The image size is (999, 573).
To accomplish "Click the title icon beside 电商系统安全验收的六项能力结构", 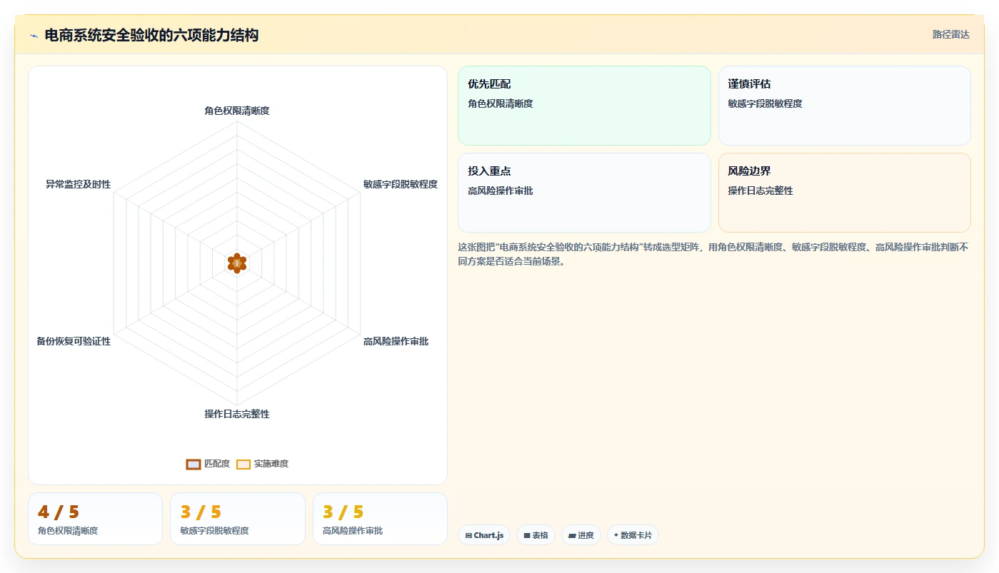I will click(34, 35).
